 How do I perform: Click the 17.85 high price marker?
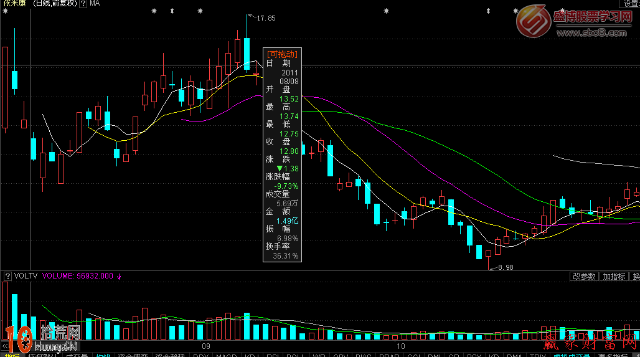tap(266, 18)
